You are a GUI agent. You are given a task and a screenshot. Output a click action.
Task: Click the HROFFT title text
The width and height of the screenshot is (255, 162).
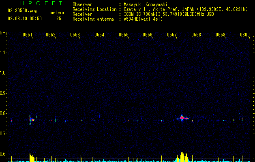coord(42,3)
